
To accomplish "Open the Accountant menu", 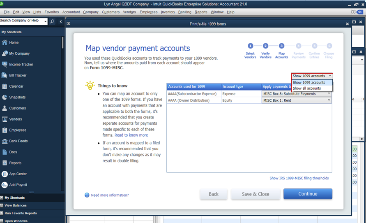I will click(71, 12).
